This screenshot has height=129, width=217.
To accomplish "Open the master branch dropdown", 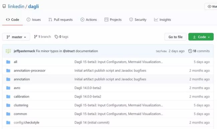I will (16, 37).
